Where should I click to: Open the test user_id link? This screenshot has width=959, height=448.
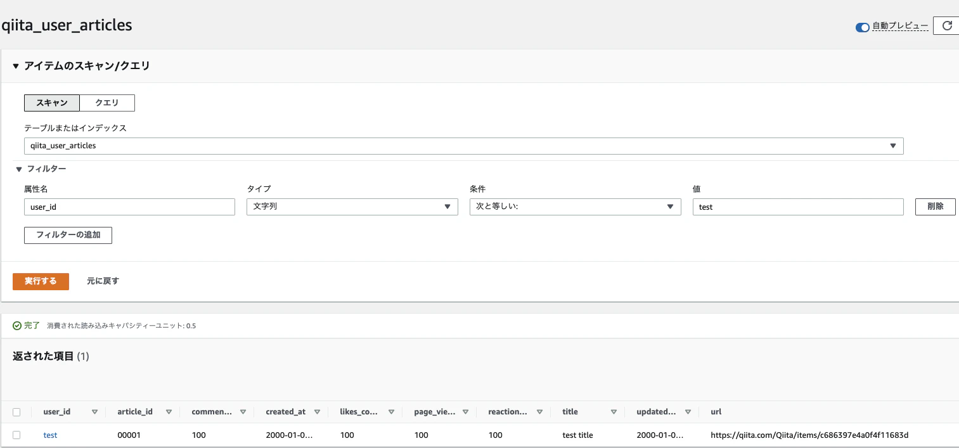50,435
